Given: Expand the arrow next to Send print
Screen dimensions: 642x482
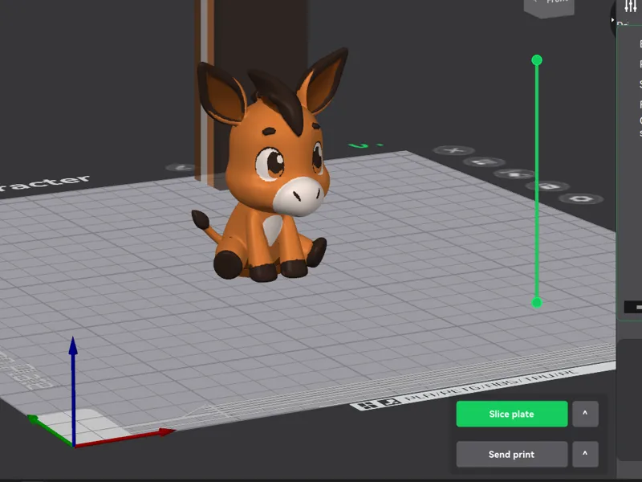Looking at the screenshot, I should pos(585,454).
